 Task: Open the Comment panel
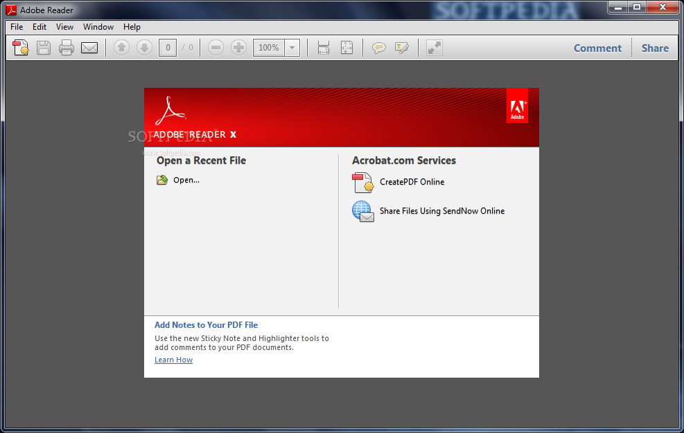click(x=597, y=48)
